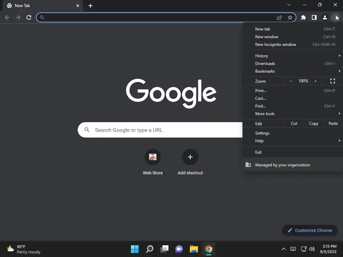
Task: Click the three-dot Chrome menu button
Action: [336, 17]
